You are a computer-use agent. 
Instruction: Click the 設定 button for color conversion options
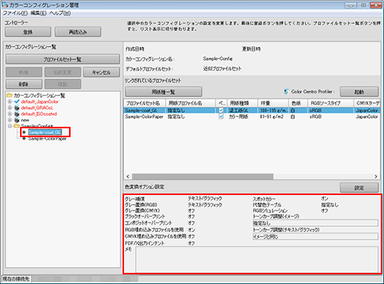click(x=359, y=188)
